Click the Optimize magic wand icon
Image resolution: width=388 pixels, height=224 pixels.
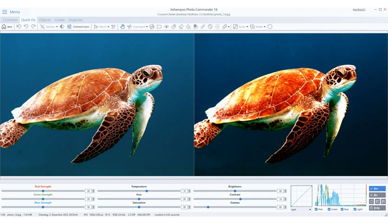(x=42, y=27)
